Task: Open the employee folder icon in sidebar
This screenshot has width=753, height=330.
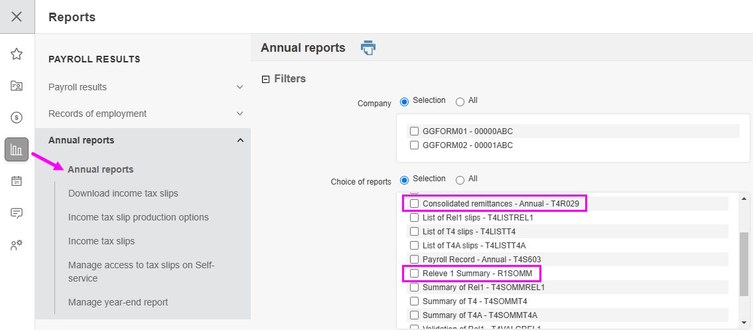Action: [17, 86]
